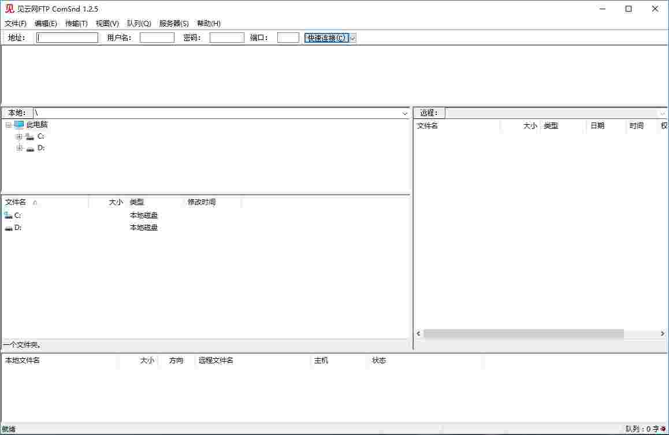Viewport: 669px width, 435px height.
Task: Click the remote pane horizontal scrollbar
Action: [x=523, y=334]
